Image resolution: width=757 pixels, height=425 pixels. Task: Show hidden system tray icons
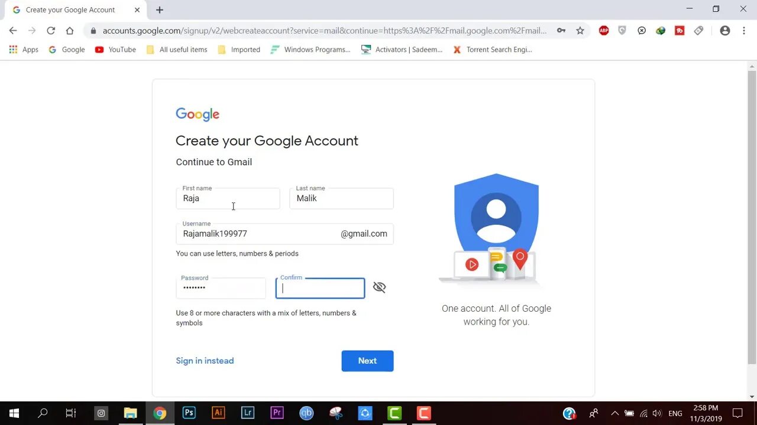[614, 413]
